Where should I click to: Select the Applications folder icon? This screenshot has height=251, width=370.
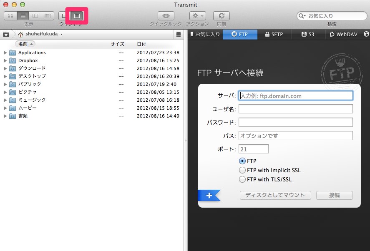pos(13,53)
